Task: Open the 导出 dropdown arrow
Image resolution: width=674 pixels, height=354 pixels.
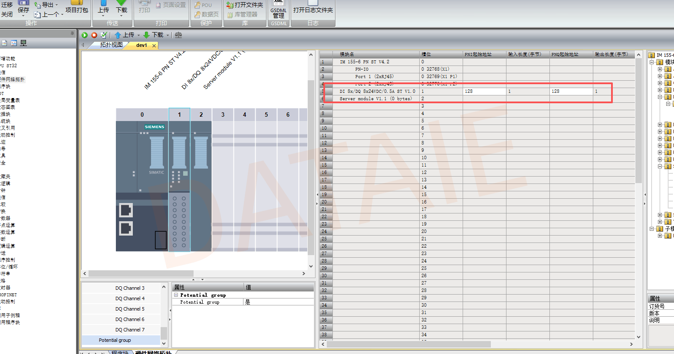Action: tap(57, 5)
